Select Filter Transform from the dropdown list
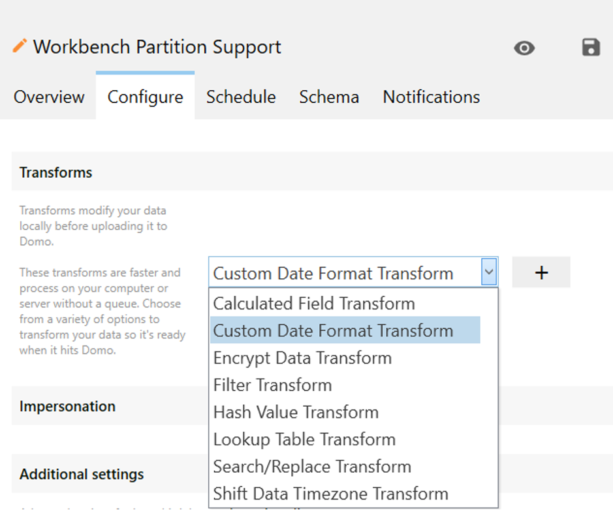 [272, 385]
